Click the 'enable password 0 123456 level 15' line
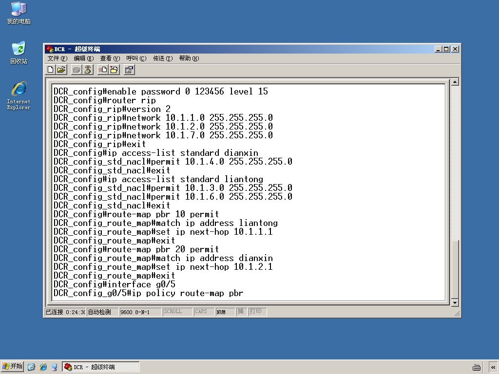 [161, 92]
